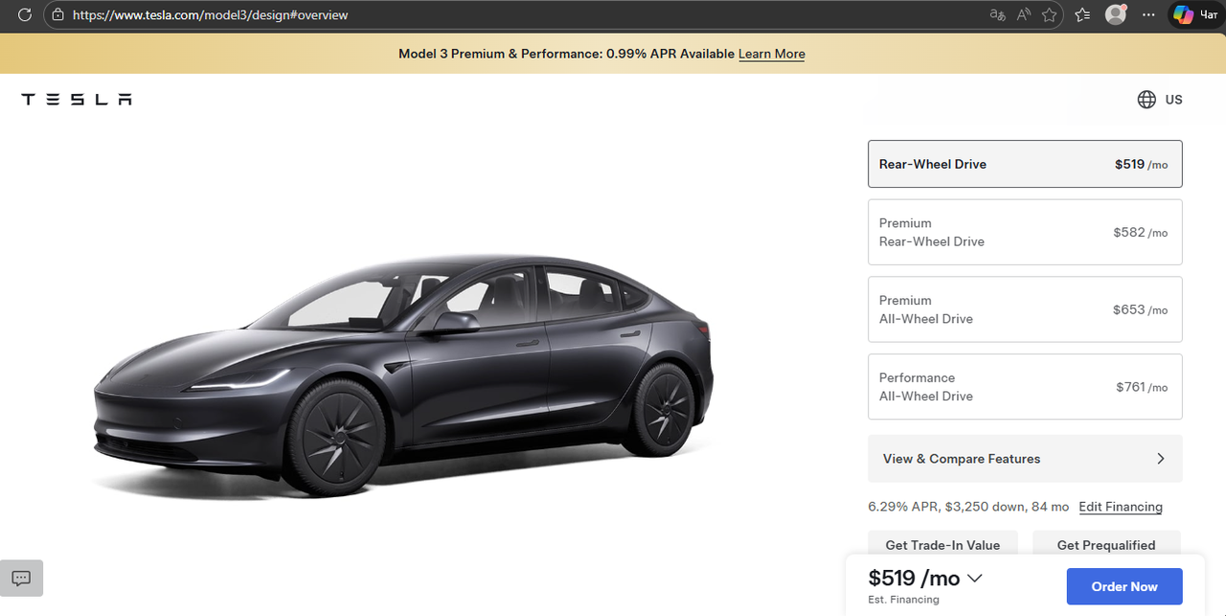Click the read aloud icon
This screenshot has width=1226, height=616.
coord(1023,14)
